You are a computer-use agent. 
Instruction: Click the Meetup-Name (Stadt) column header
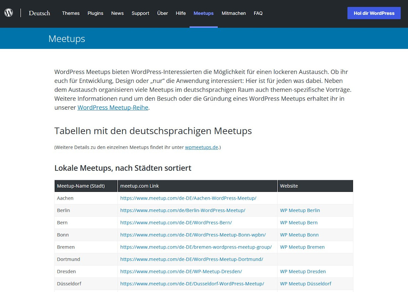(86, 186)
